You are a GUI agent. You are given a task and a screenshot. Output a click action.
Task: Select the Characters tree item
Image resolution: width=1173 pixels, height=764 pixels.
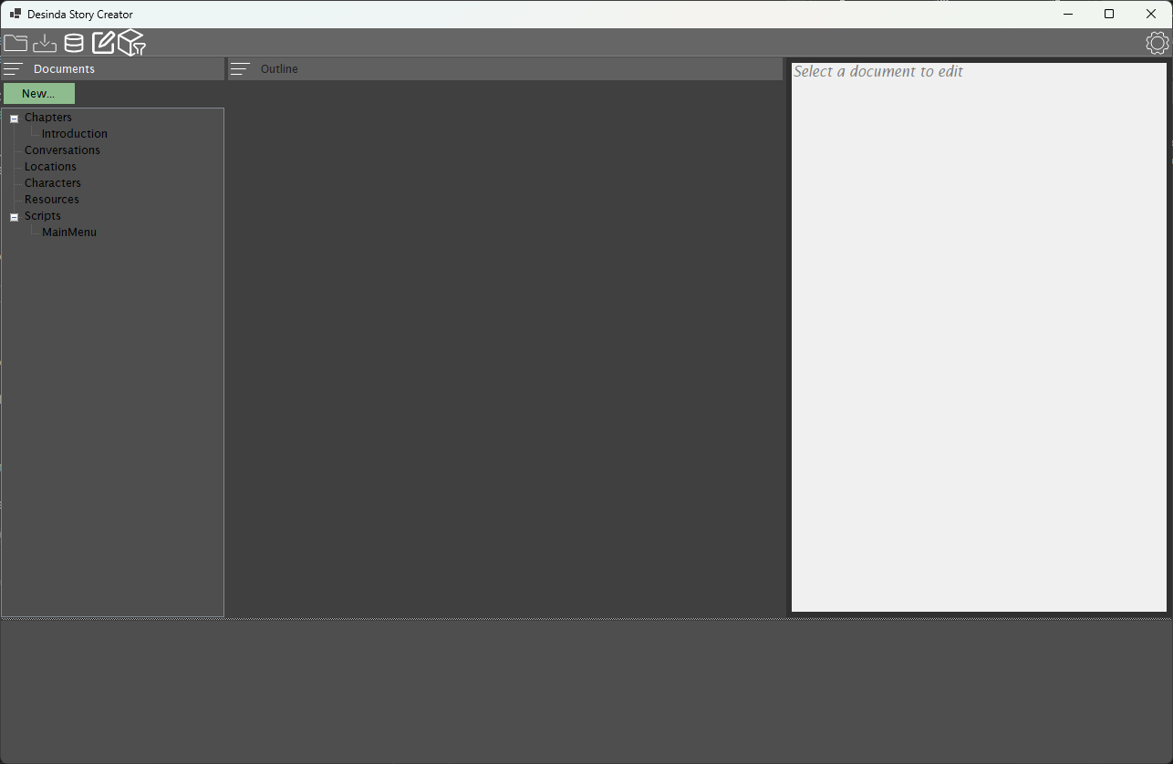tap(53, 183)
